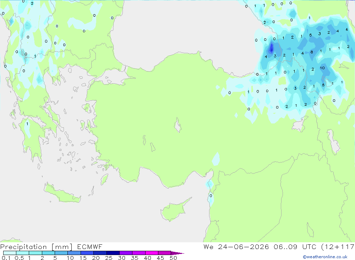Click the 0.1–0.5 mm legend color swatch
Screen dimensions: 355x260
[x=10, y=253]
